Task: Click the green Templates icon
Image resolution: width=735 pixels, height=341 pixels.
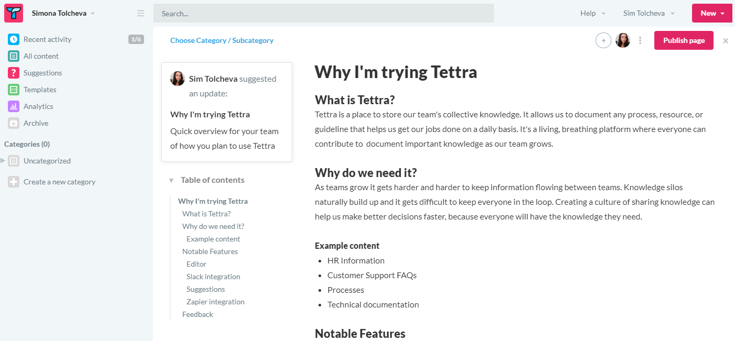Action: pos(13,89)
